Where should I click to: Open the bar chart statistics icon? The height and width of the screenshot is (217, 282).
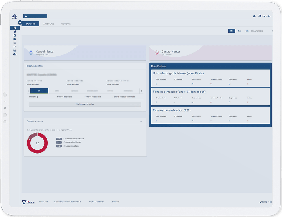(15, 50)
